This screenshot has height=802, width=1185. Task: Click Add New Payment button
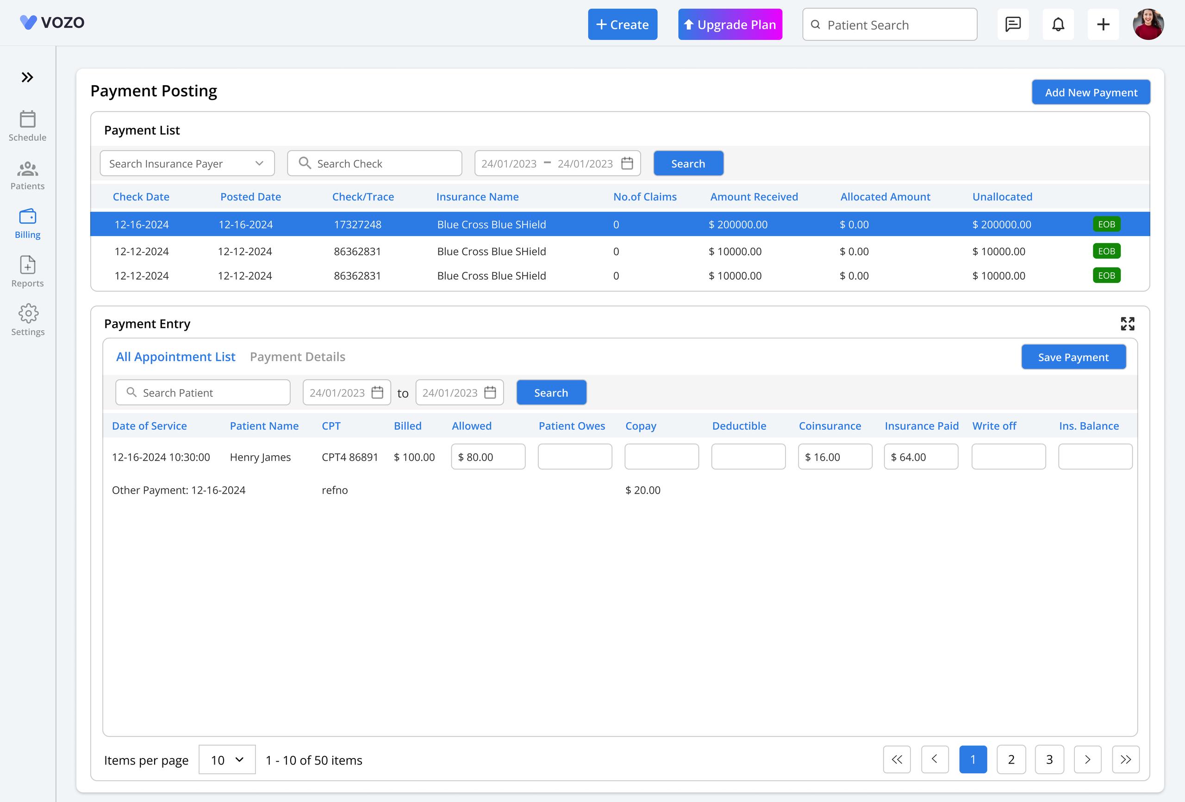pos(1091,92)
